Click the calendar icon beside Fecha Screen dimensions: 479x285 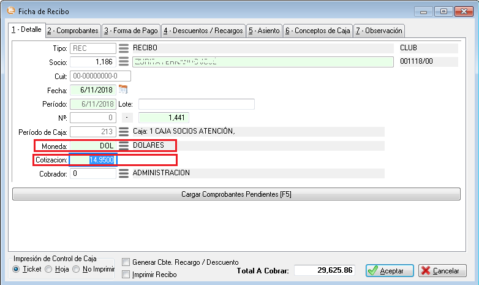(123, 89)
